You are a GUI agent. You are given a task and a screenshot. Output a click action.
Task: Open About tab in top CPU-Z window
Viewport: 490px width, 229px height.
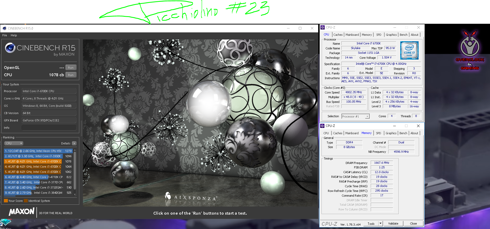(x=414, y=35)
